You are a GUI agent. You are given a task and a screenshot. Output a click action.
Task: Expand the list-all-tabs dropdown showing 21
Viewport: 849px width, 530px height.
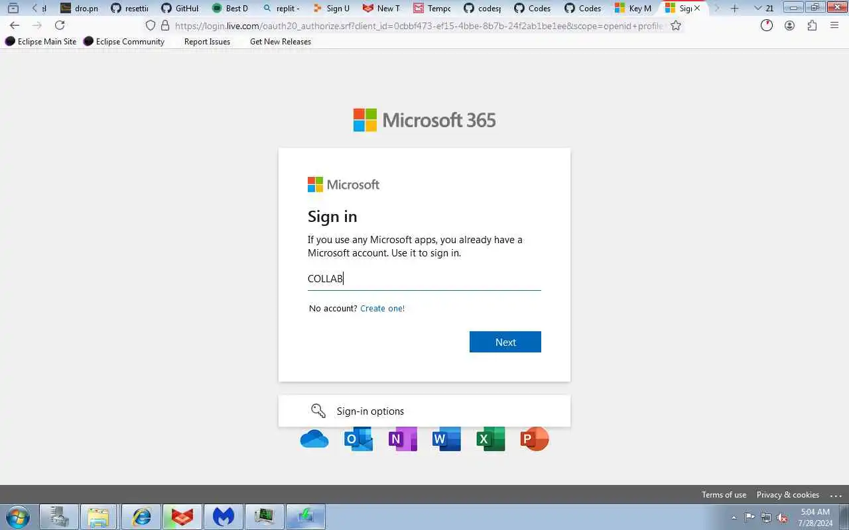click(x=764, y=8)
